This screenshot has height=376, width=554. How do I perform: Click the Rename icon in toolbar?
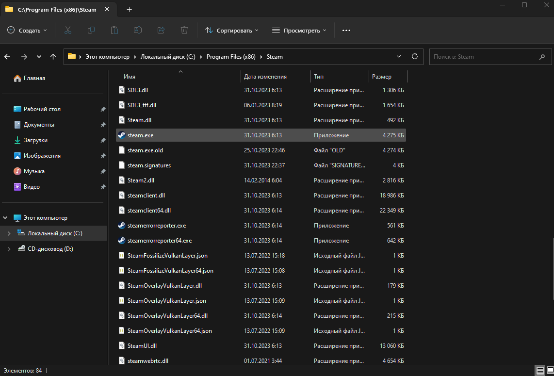click(138, 30)
